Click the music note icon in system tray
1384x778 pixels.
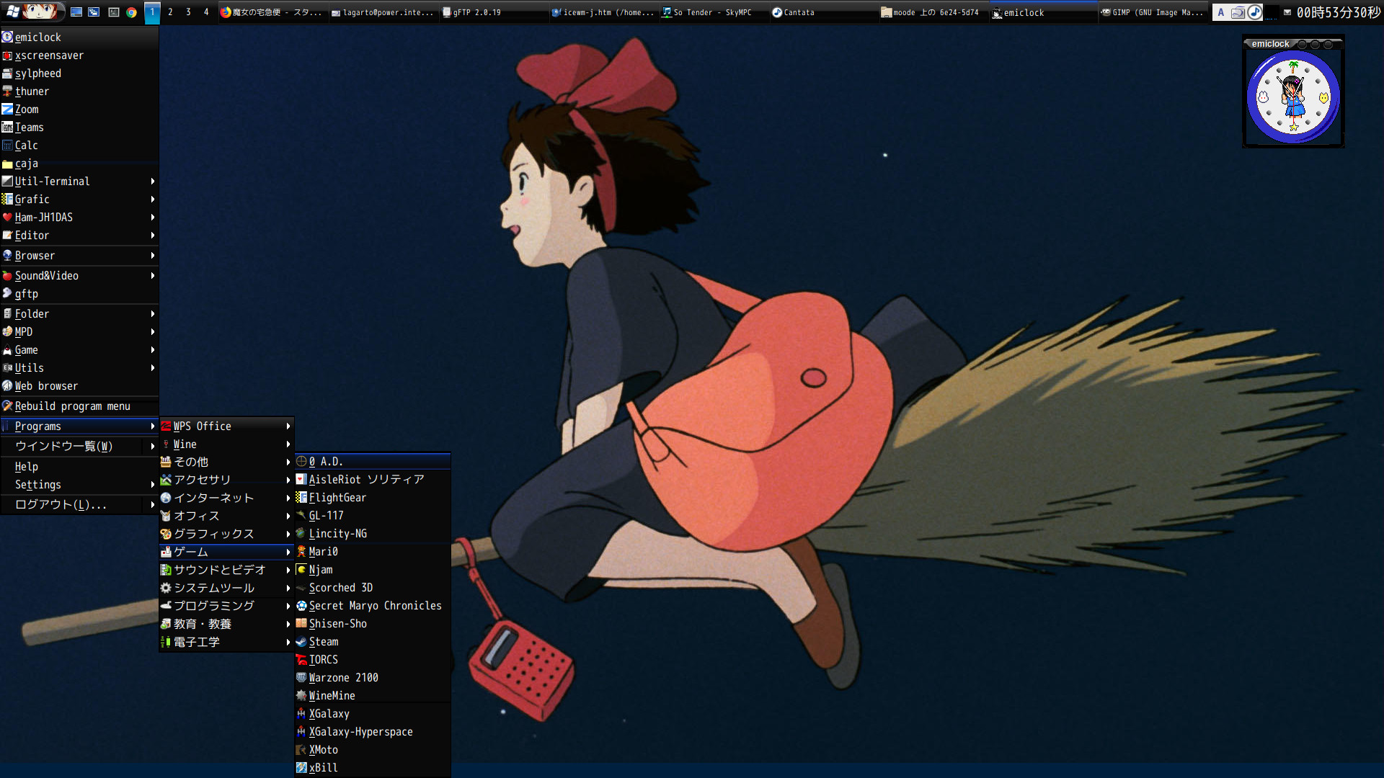coord(1255,12)
